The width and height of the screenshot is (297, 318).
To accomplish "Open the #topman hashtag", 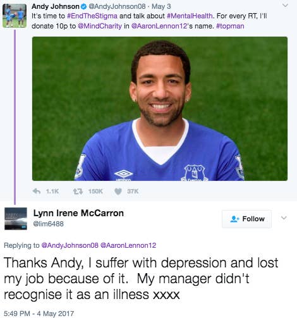I will click(x=230, y=26).
